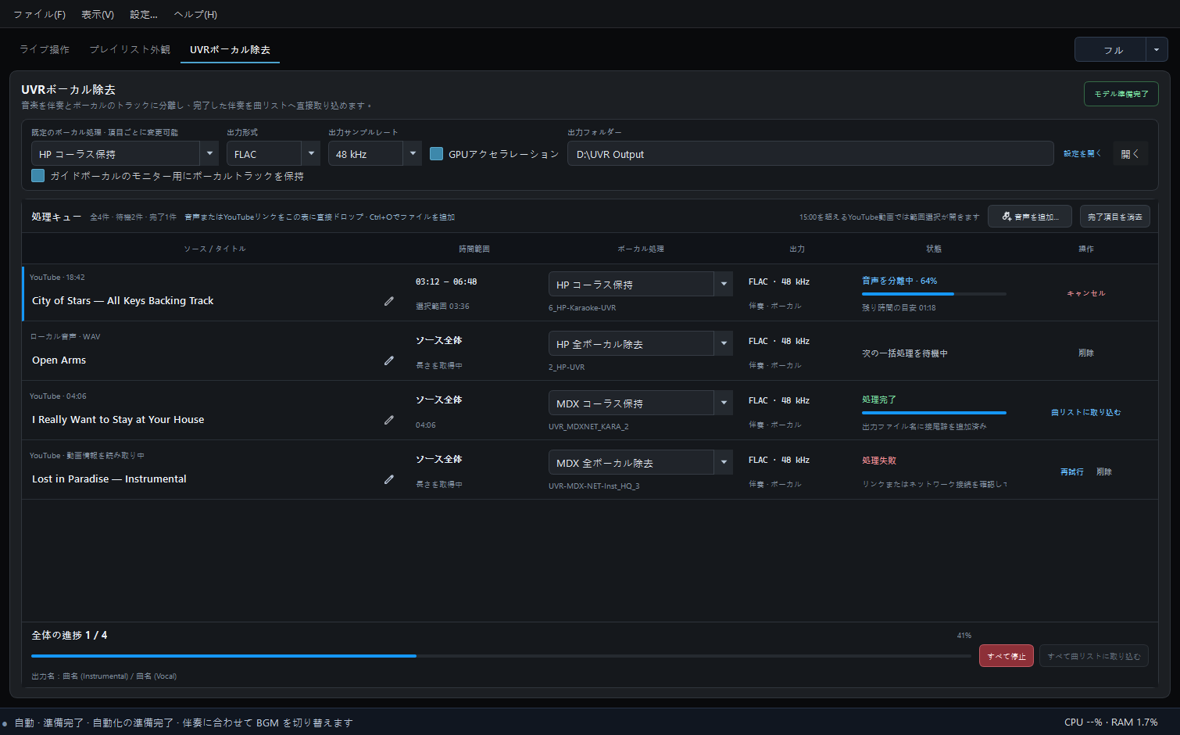This screenshot has height=735, width=1180.
Task: Open the 表示(V) menu
Action: point(98,14)
